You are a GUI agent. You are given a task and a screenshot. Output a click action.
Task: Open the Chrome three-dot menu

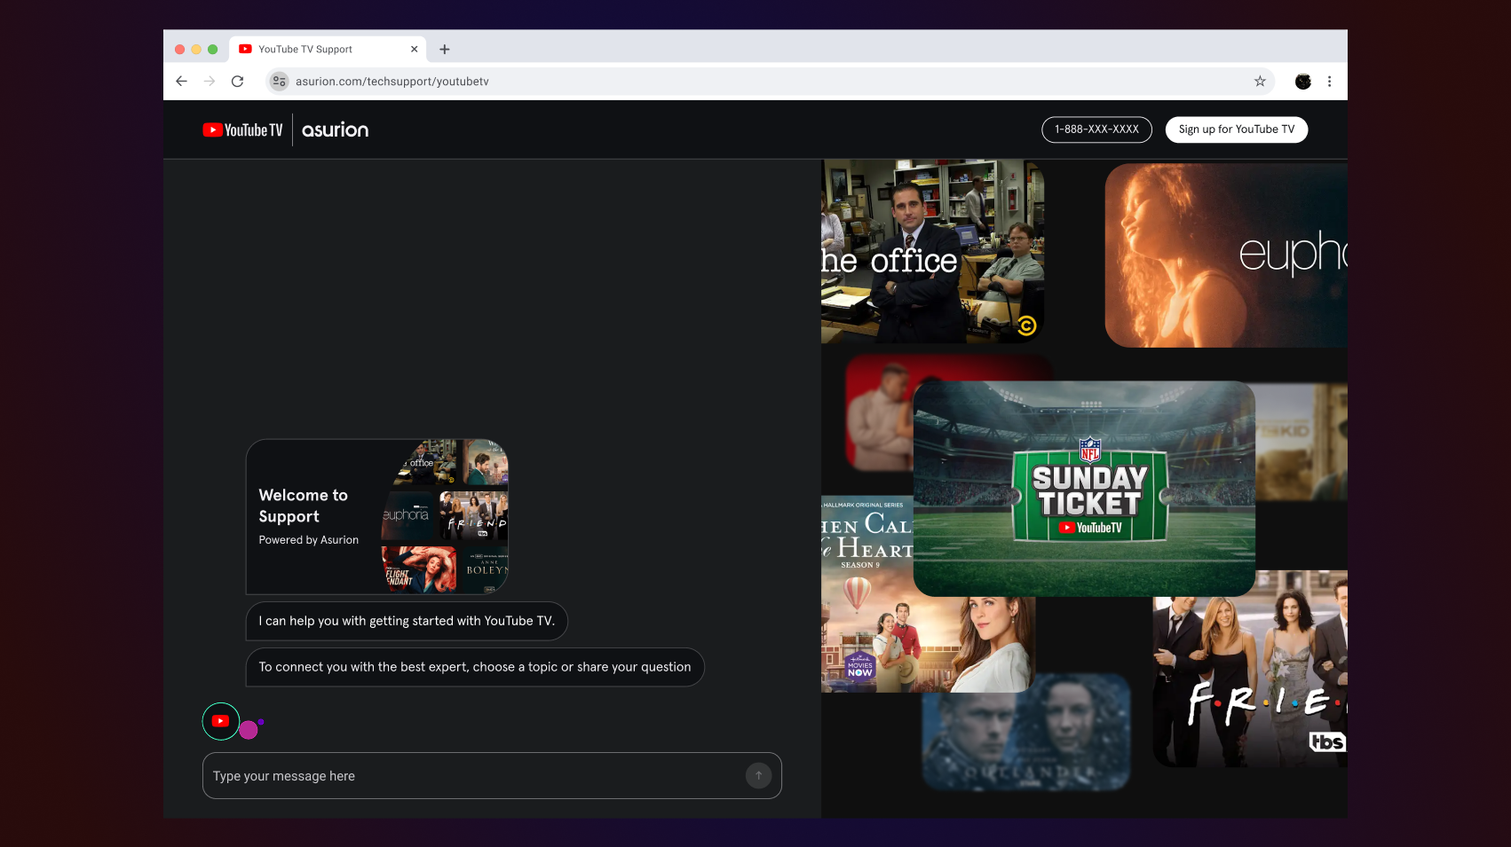[x=1329, y=82]
